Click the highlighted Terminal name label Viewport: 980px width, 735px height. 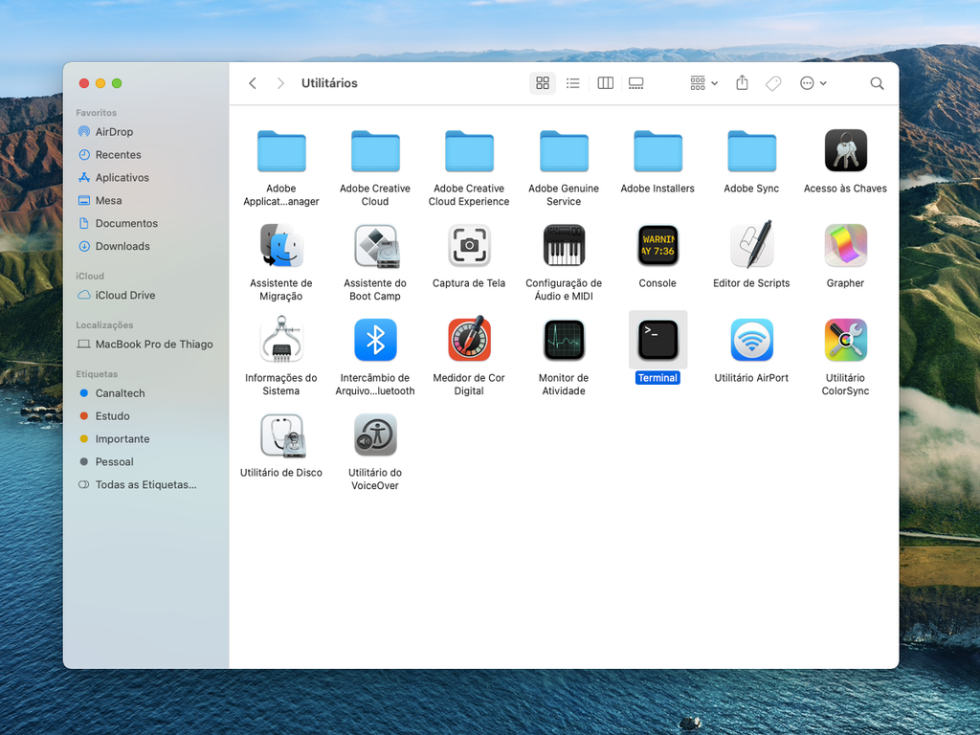tap(657, 378)
